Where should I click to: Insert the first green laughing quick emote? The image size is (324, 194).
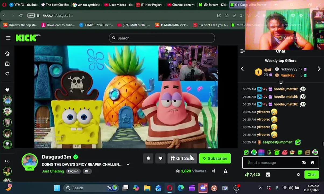pyautogui.click(x=246, y=153)
